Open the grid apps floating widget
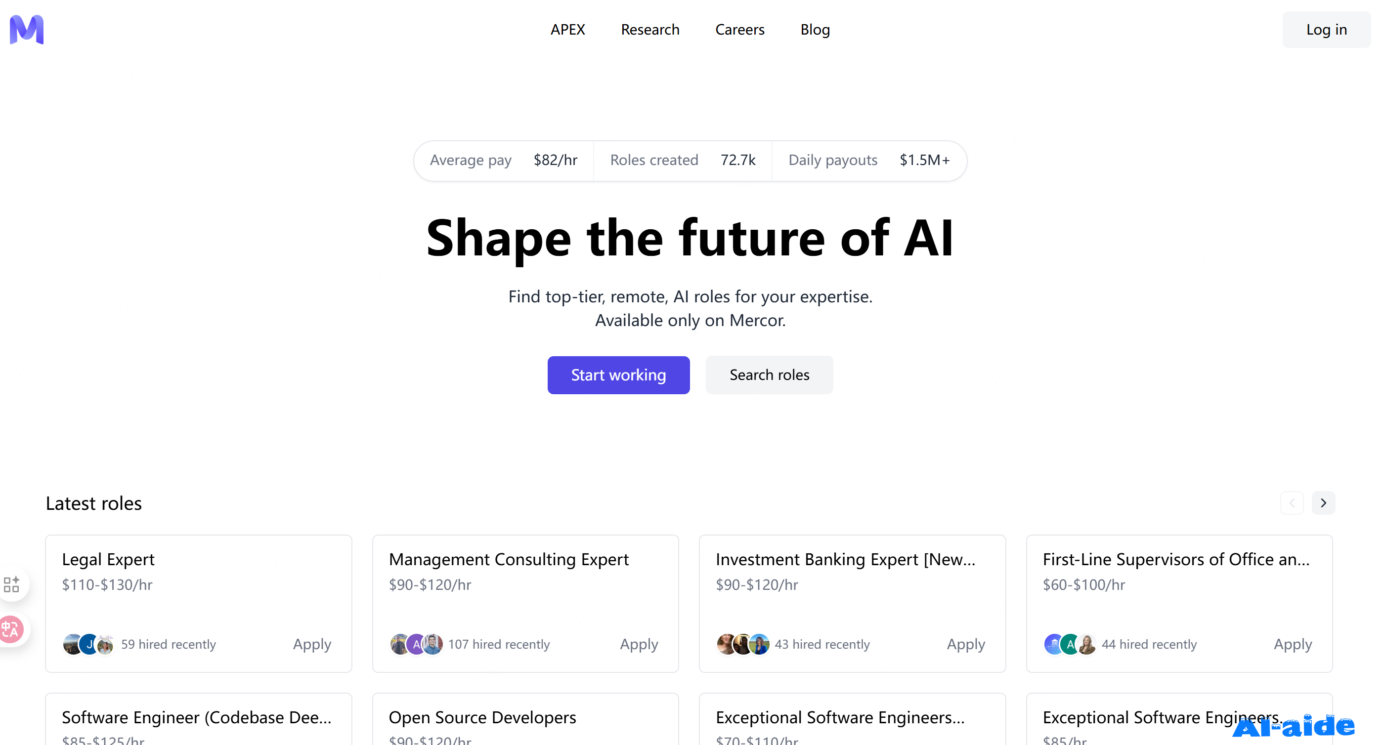Image resolution: width=1382 pixels, height=745 pixels. (x=11, y=584)
